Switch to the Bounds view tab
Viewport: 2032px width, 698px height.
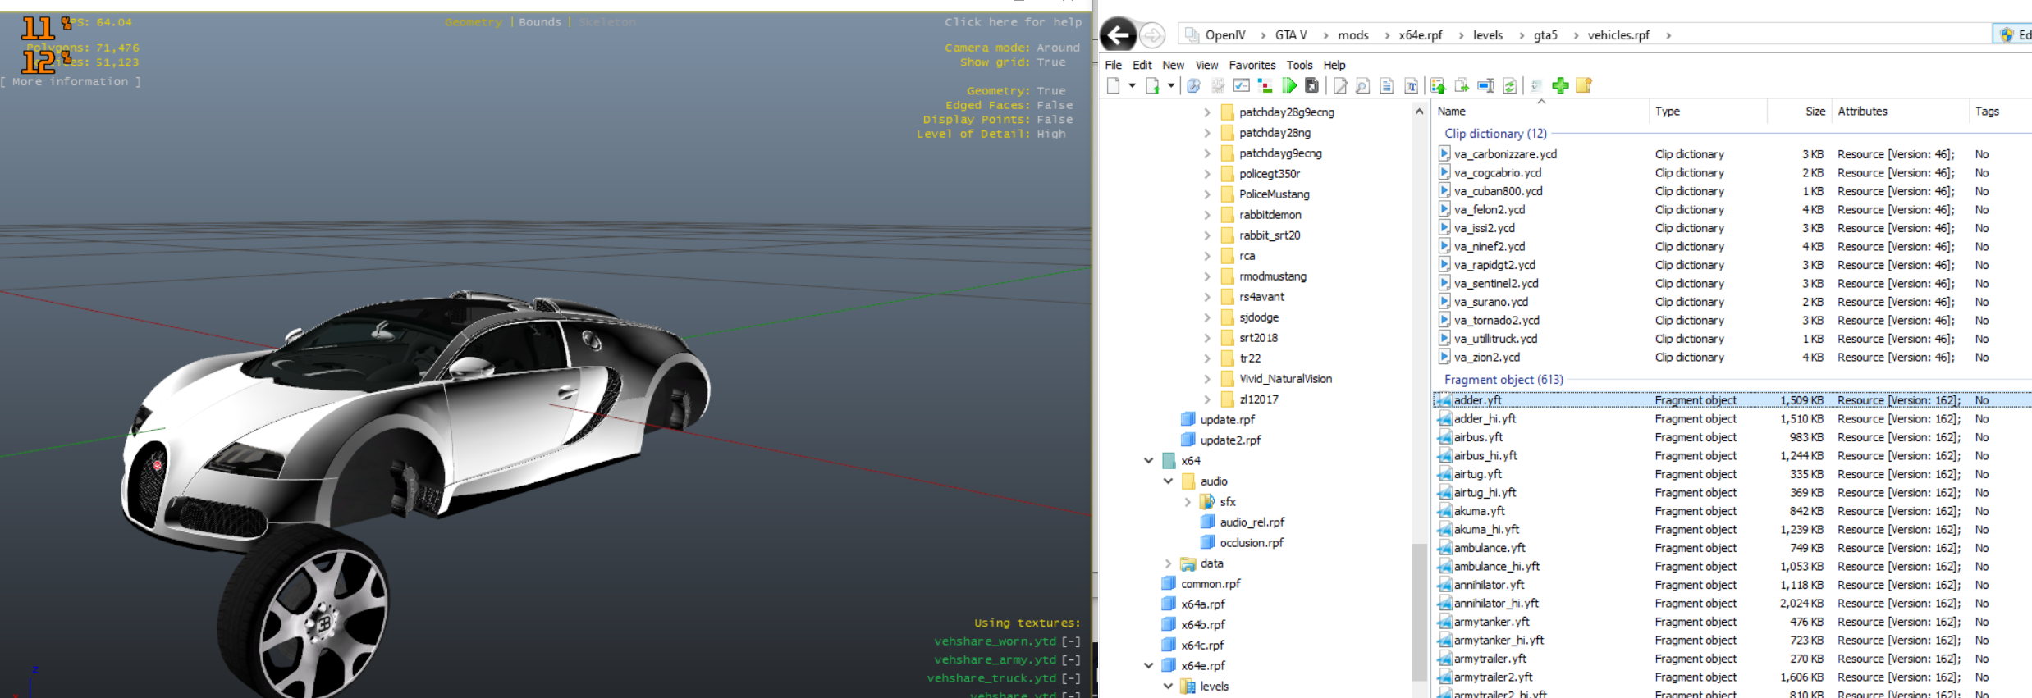[x=539, y=22]
